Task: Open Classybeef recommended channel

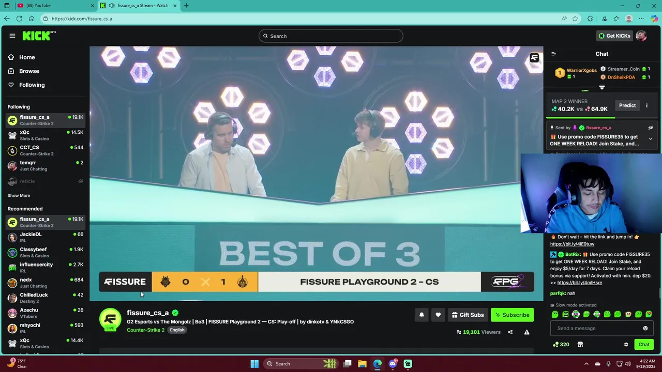Action: click(x=46, y=252)
